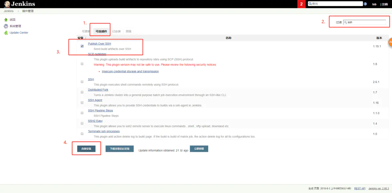The image size is (392, 193).
Task: Click the orange circular icon on the right edge
Action: (x=390, y=43)
